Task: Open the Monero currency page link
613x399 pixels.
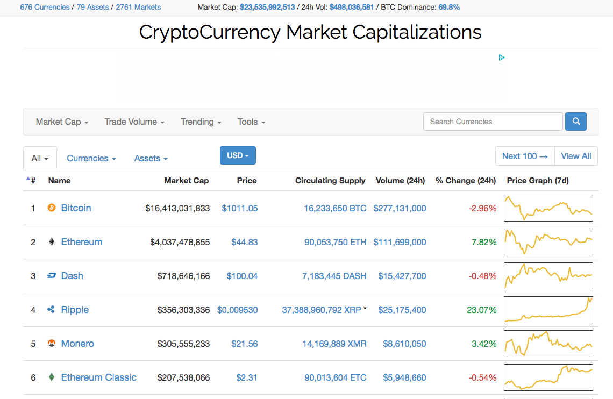Action: pyautogui.click(x=77, y=344)
